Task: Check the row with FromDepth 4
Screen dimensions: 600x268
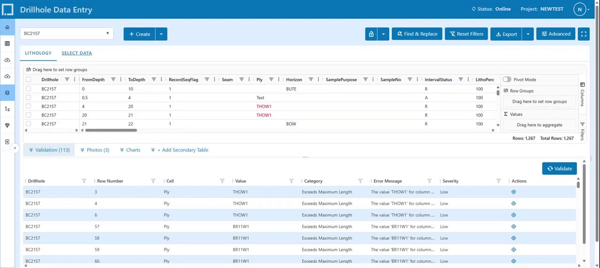Action: coord(29,106)
